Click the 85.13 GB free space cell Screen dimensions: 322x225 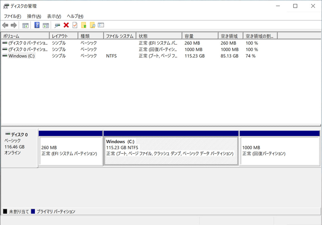pyautogui.click(x=229, y=56)
